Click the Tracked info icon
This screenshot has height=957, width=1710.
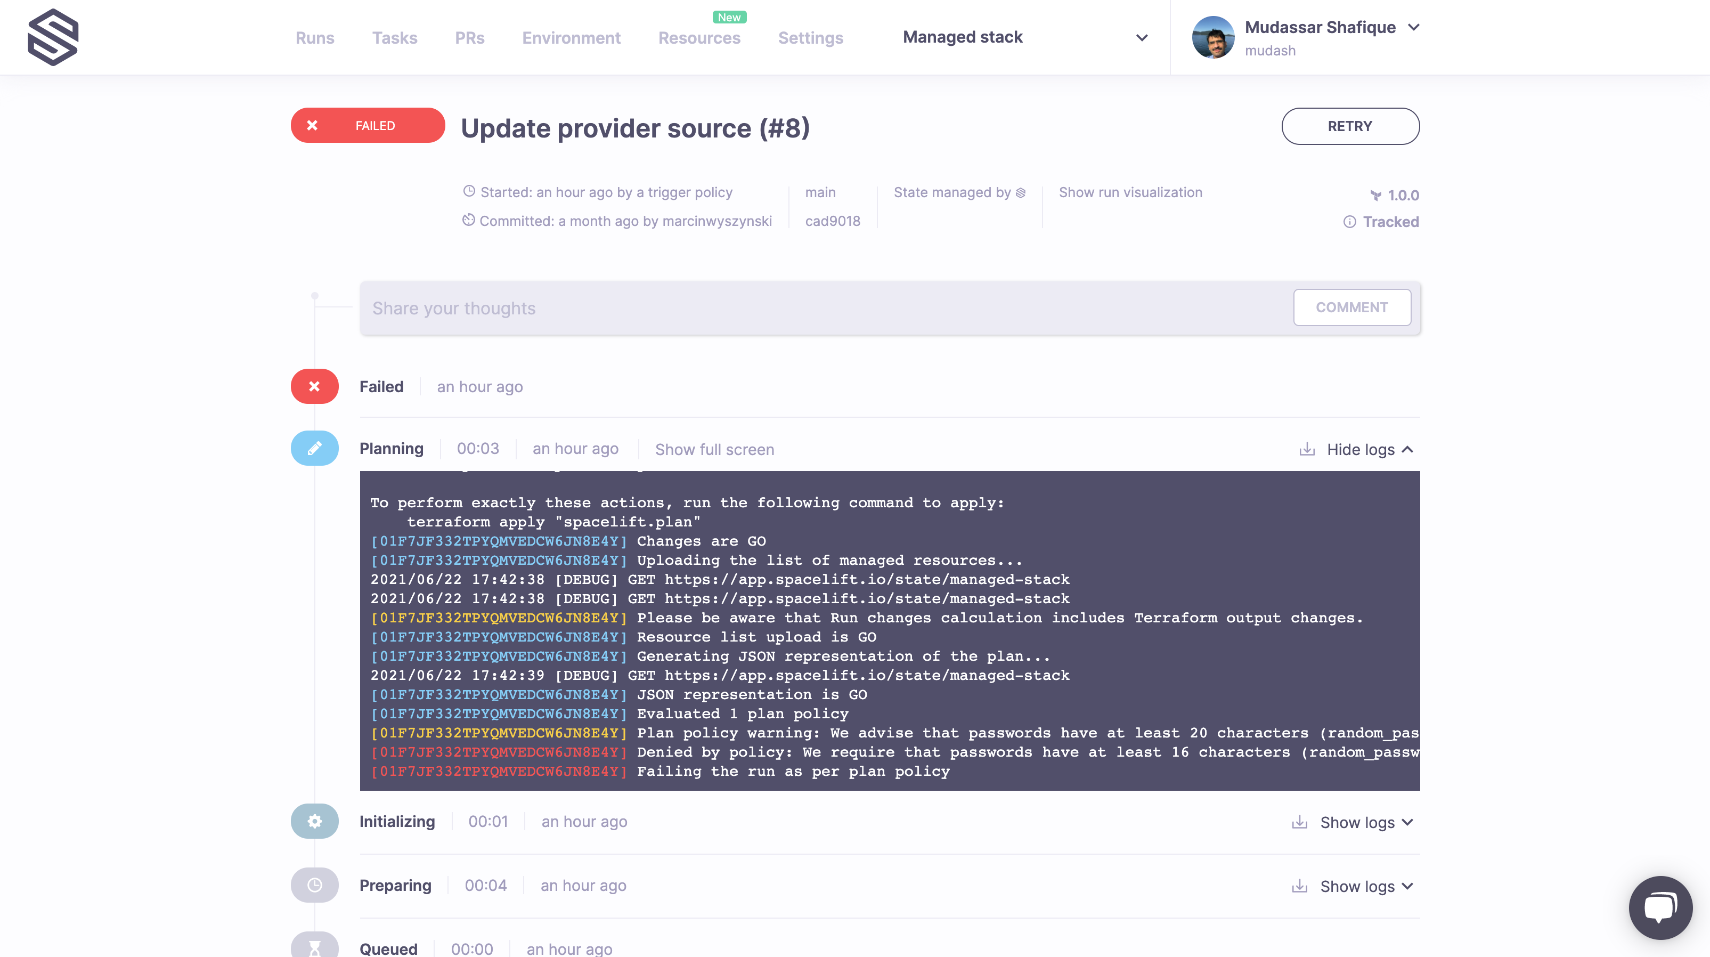[1349, 222]
